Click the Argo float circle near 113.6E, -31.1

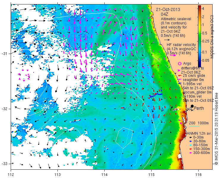[85, 62]
